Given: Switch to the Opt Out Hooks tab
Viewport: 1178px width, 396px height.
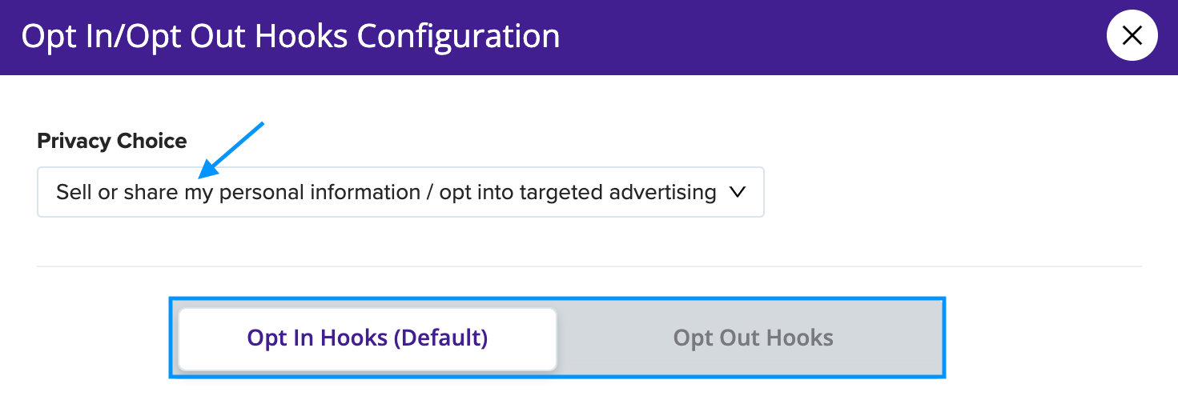Looking at the screenshot, I should pyautogui.click(x=753, y=338).
